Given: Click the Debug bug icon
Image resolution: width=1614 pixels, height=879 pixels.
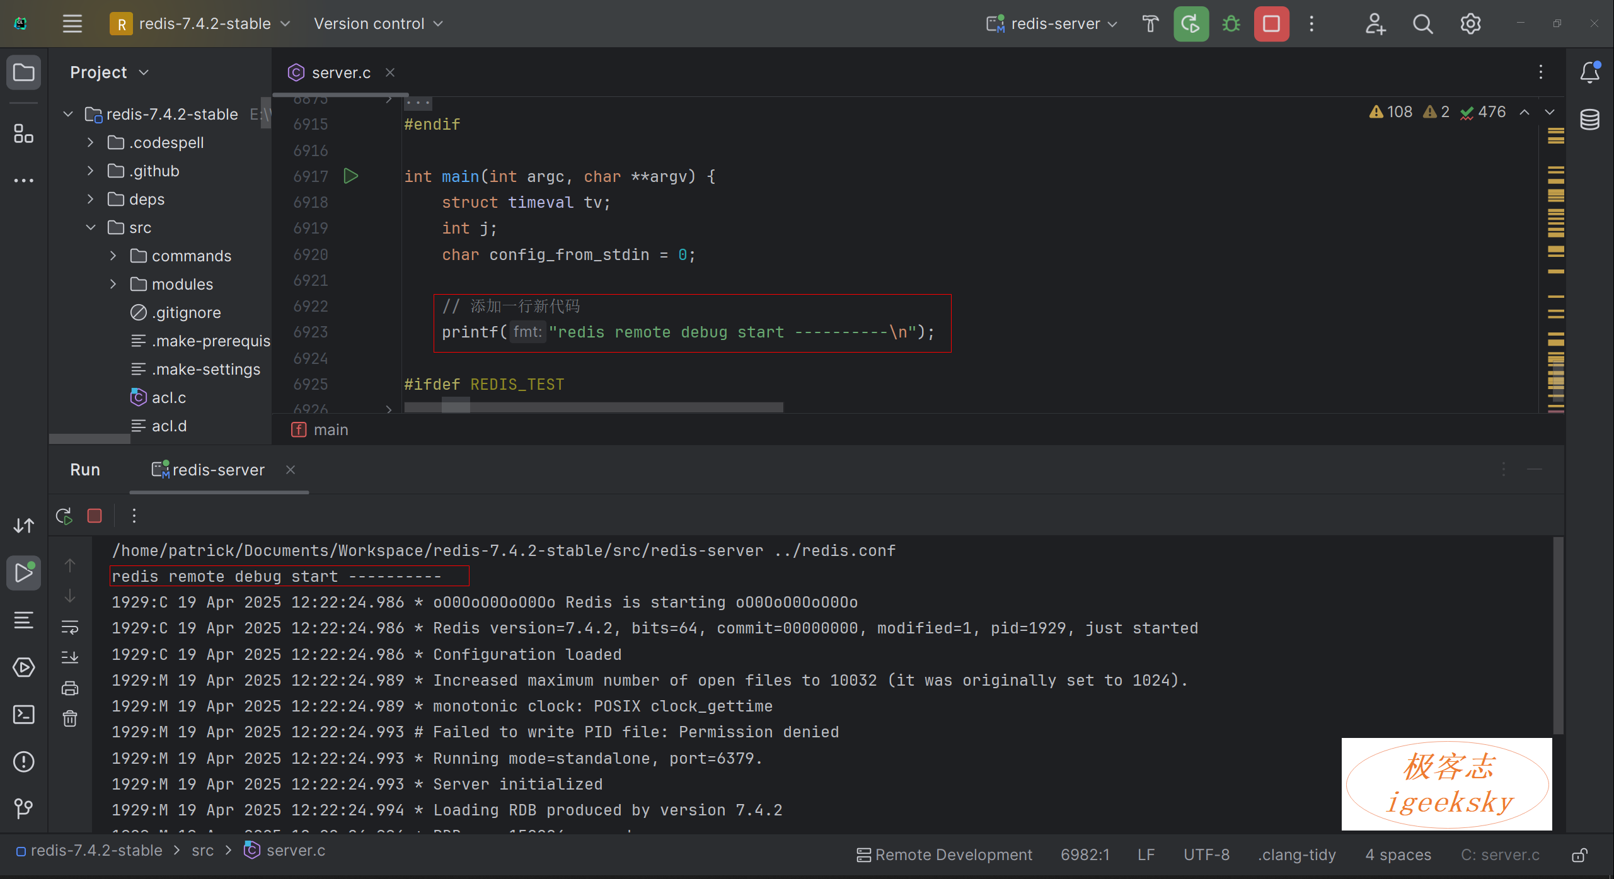Looking at the screenshot, I should tap(1231, 24).
